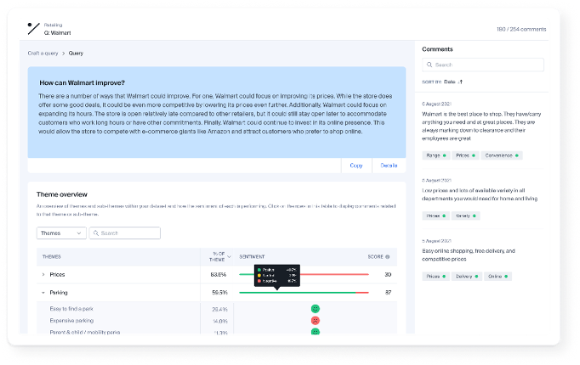Click the green smiley for Parent & child parks

316,331
